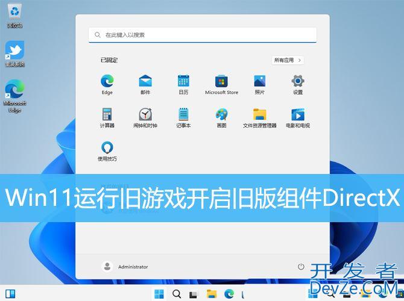Click the Start menu search box
404x301 pixels.
click(x=202, y=35)
